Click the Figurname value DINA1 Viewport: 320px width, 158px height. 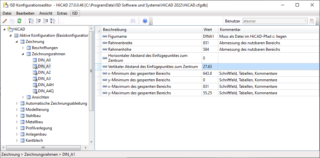[210, 36]
